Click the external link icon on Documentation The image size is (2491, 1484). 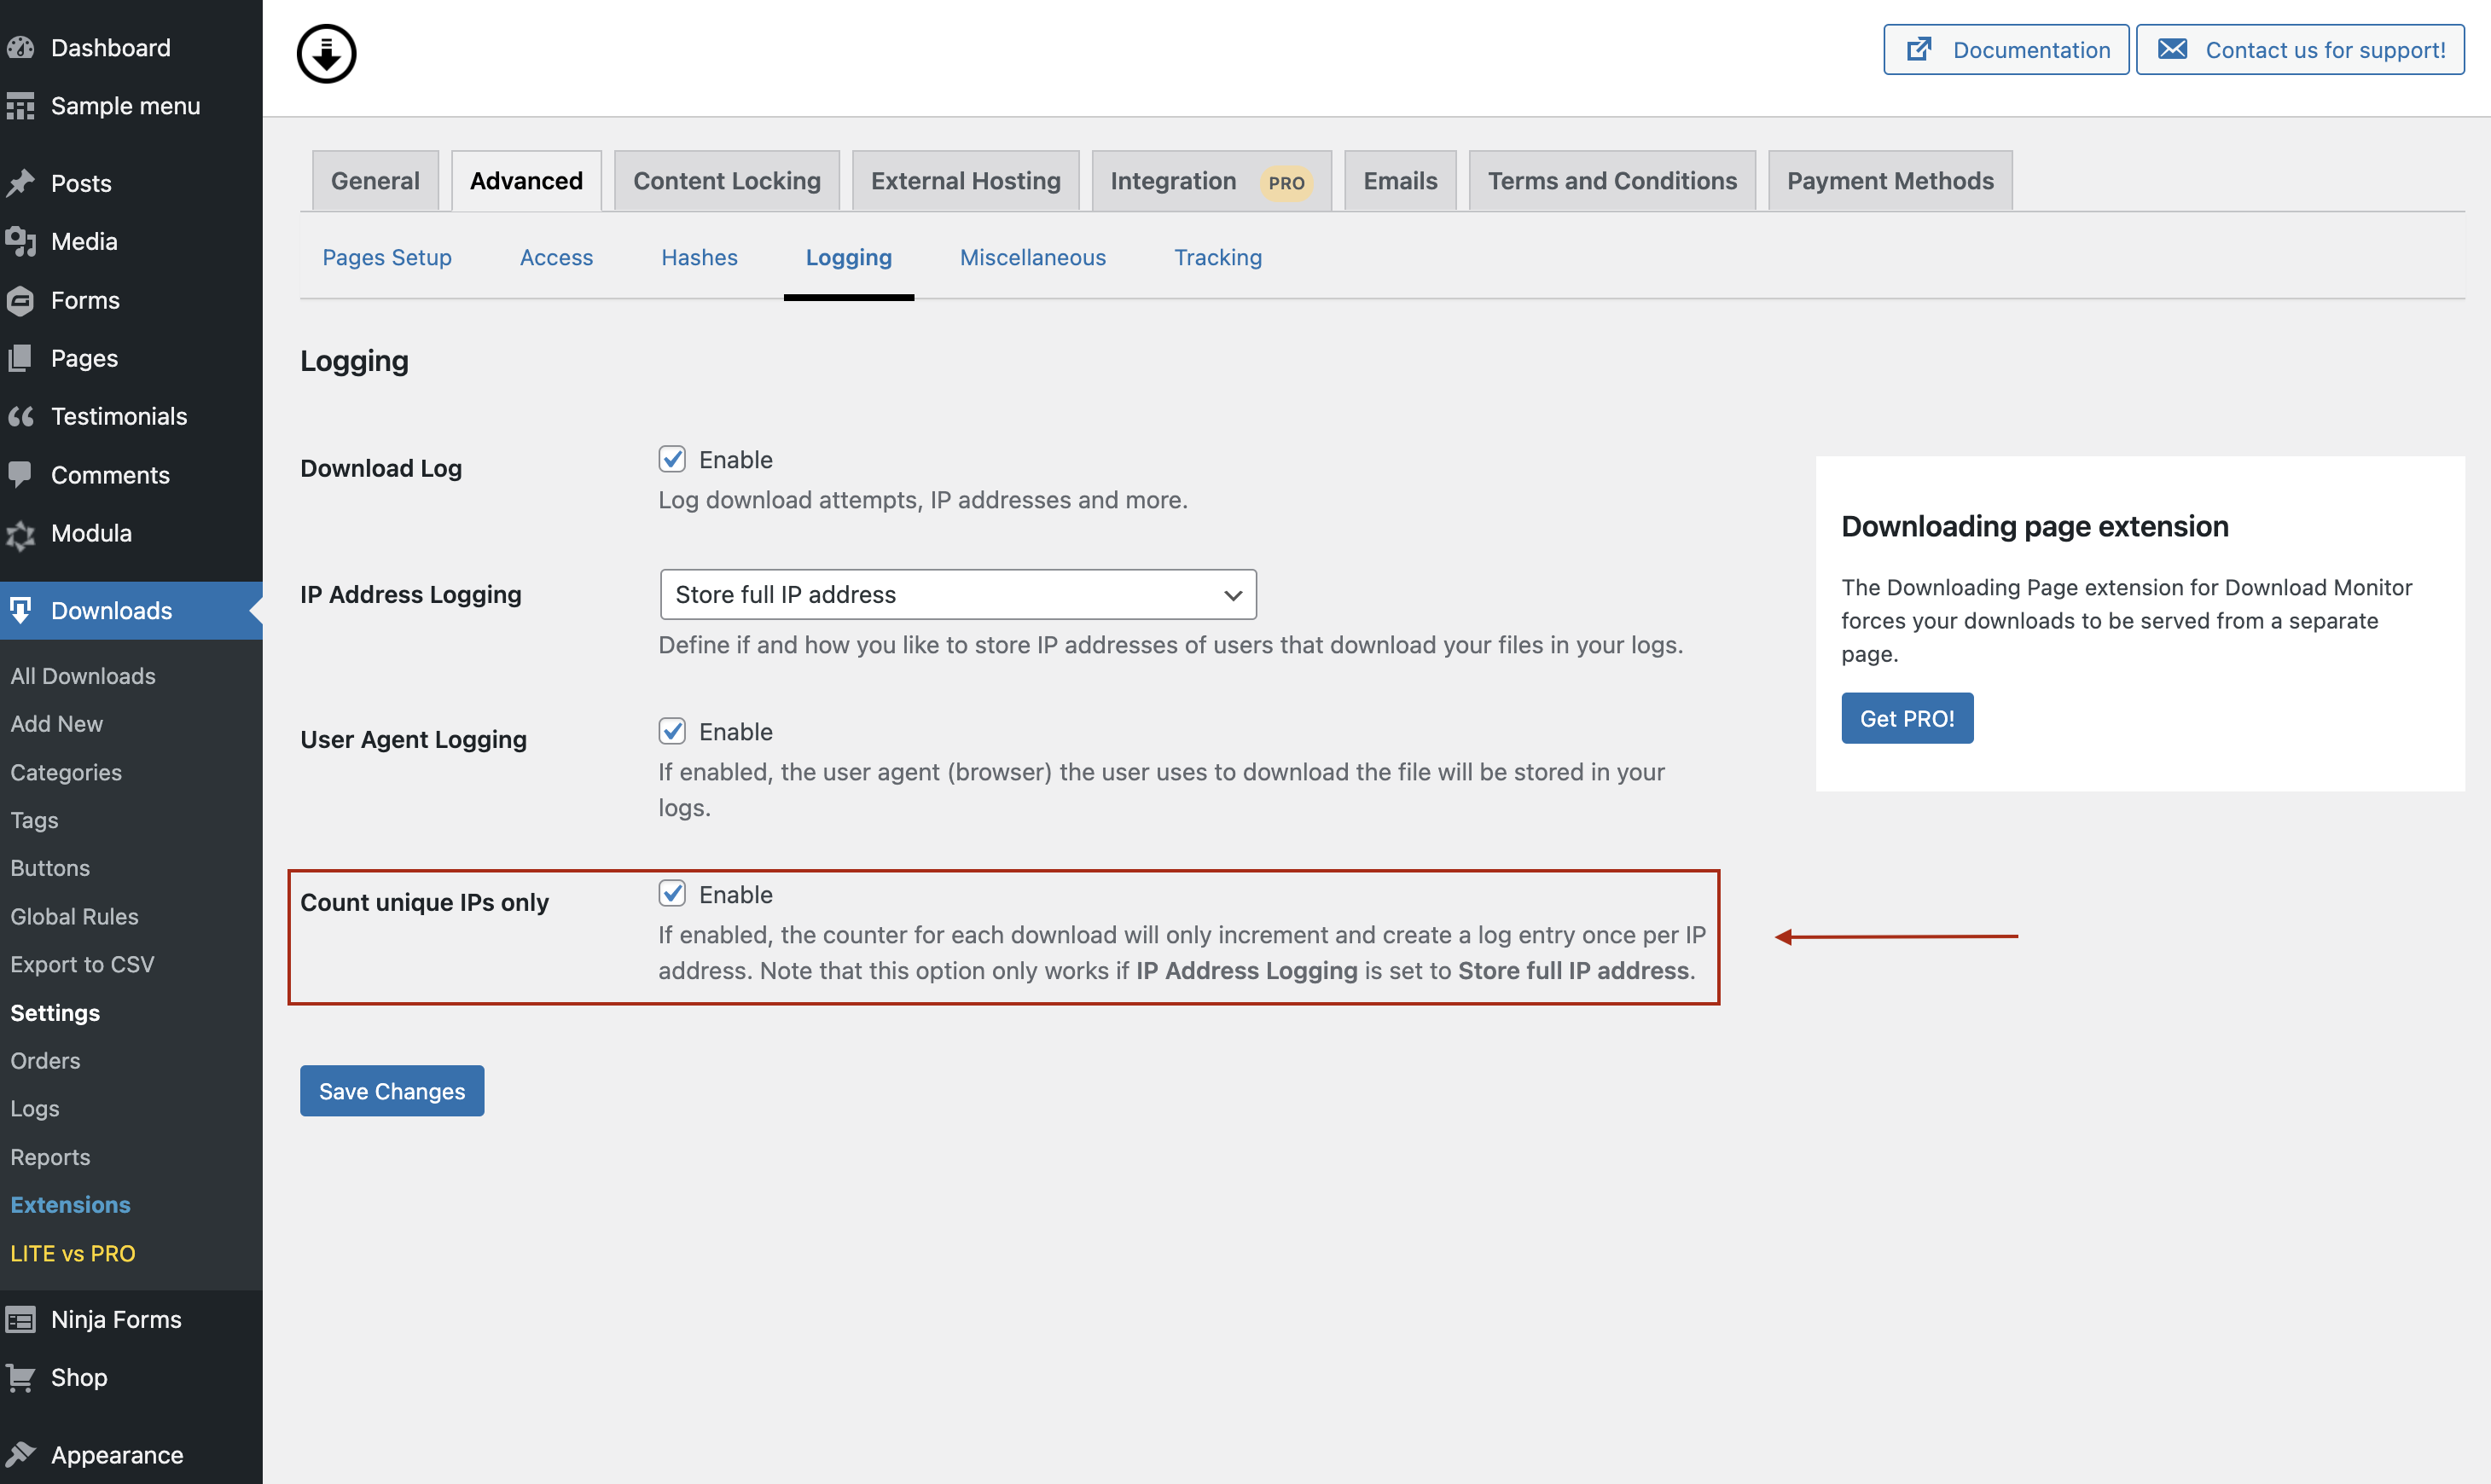(1918, 49)
